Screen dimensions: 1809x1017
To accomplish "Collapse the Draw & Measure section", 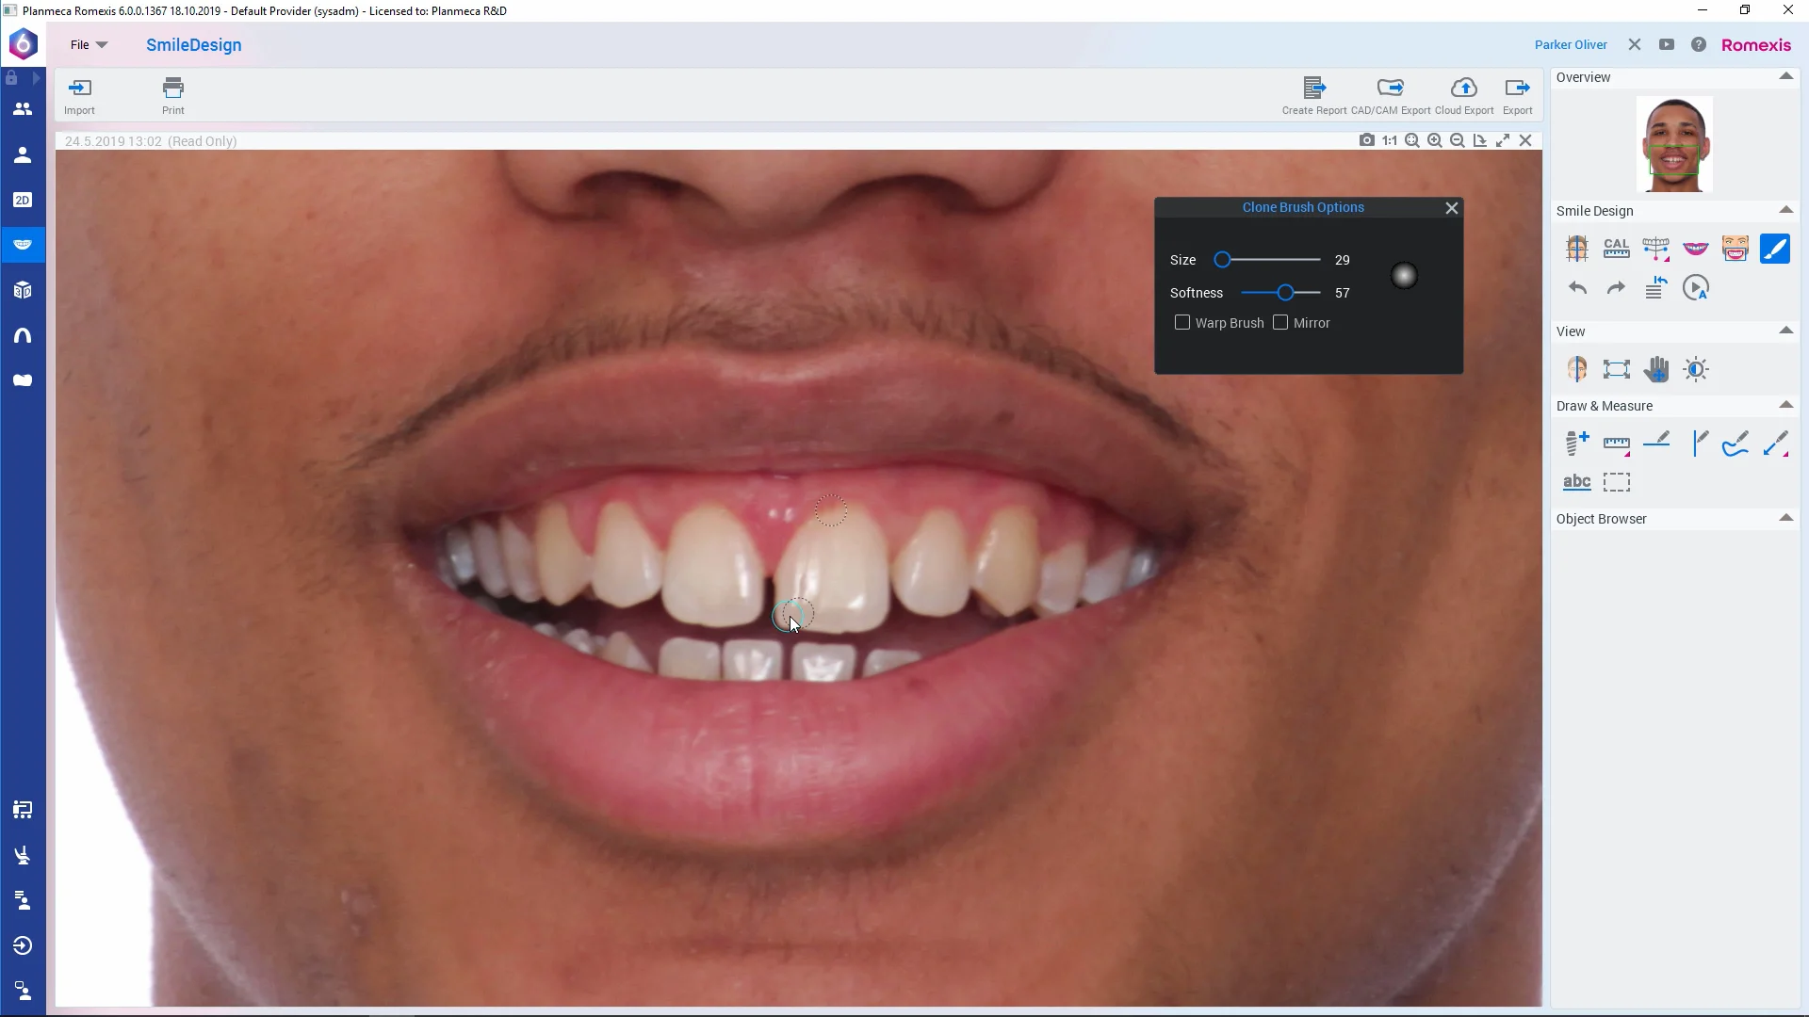I will pyautogui.click(x=1785, y=404).
